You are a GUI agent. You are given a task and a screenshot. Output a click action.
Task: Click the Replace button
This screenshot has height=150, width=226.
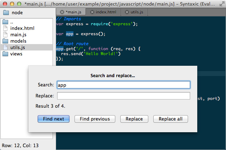click(x=134, y=119)
